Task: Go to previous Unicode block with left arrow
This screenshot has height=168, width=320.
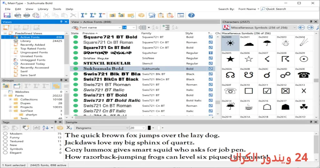Action: pyautogui.click(x=302, y=27)
